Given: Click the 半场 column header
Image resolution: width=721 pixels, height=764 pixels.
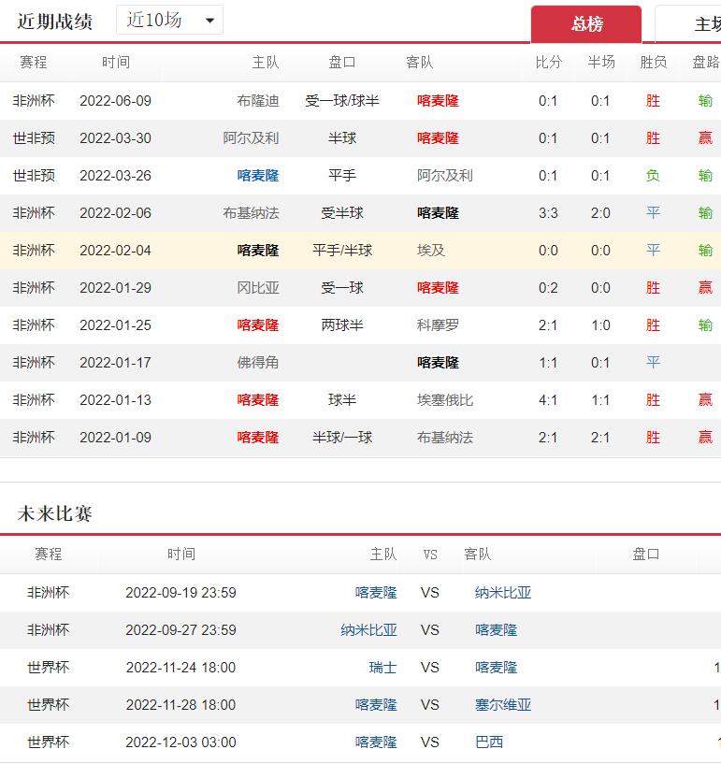Looking at the screenshot, I should coord(601,63).
